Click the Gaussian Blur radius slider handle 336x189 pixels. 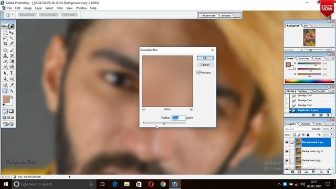coord(164,123)
